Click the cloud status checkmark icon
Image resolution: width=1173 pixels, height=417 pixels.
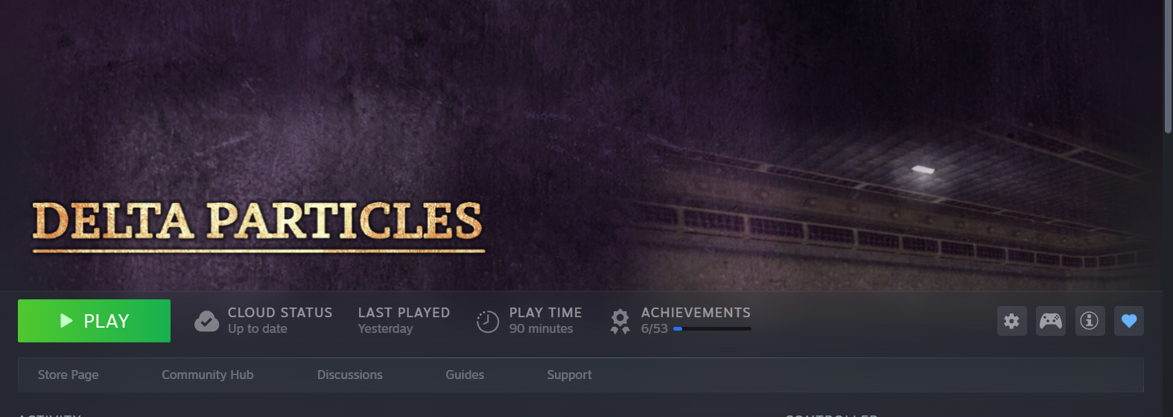[x=206, y=321]
